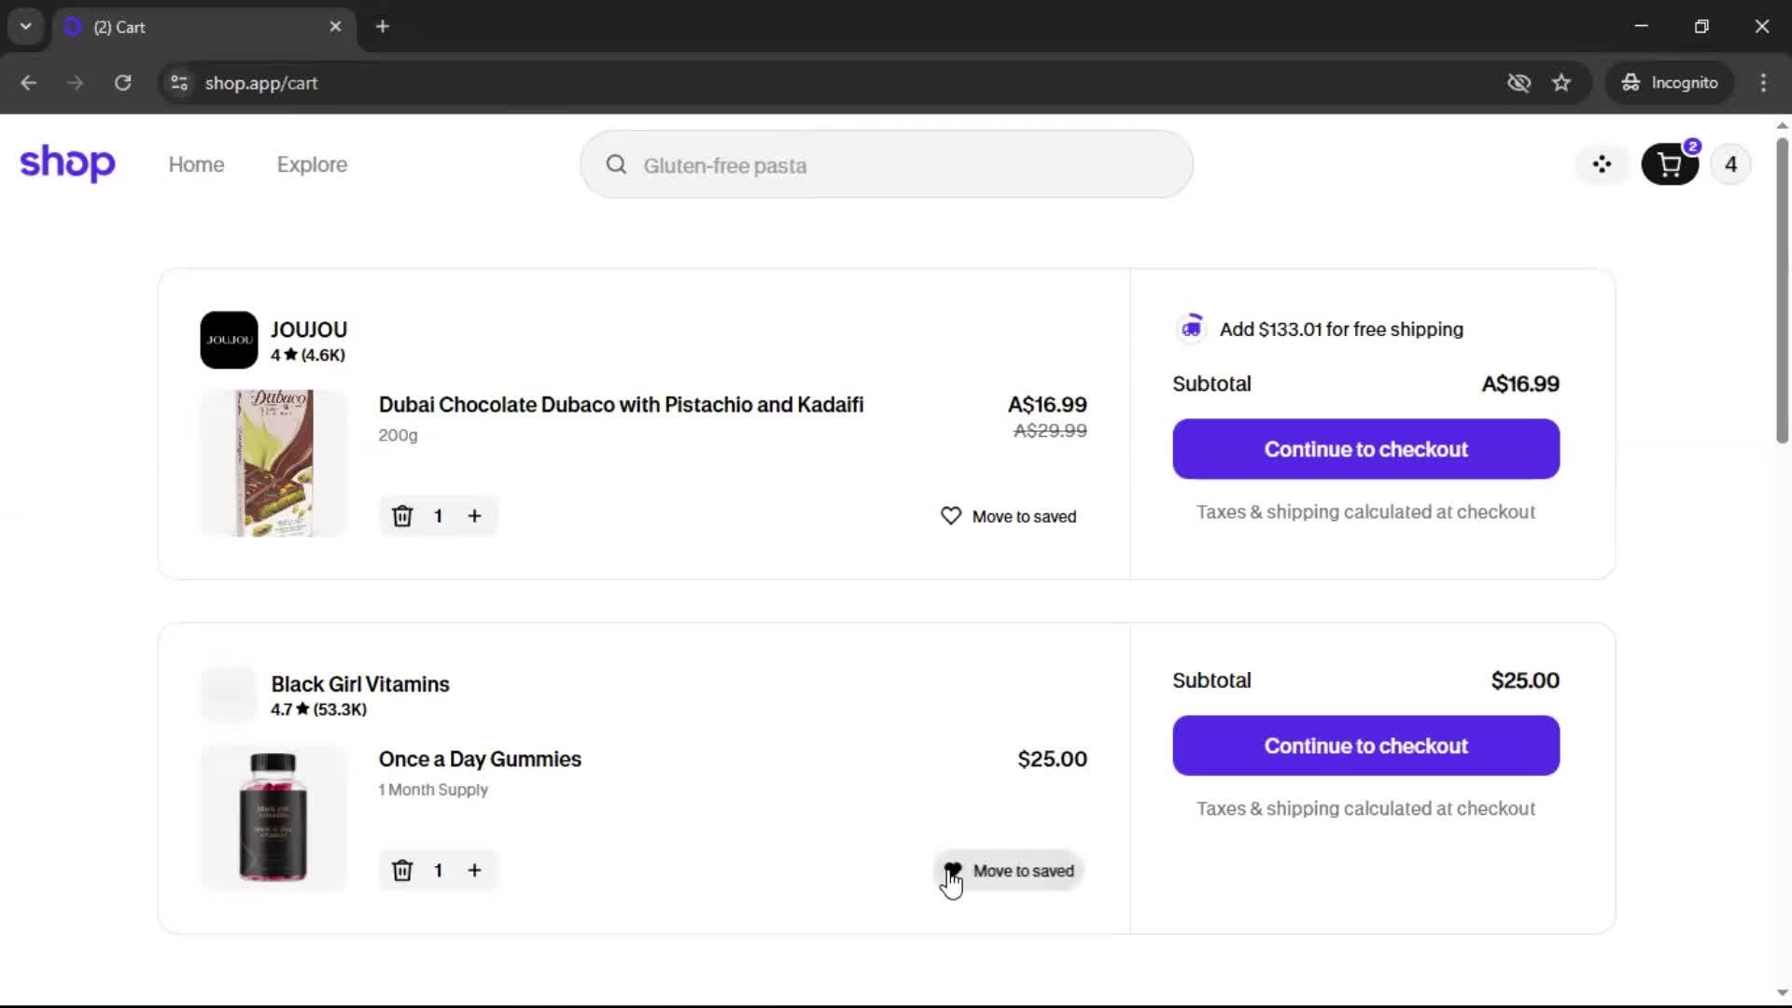Click the Gluten-free pasta search field
Image resolution: width=1792 pixels, height=1008 pixels.
click(x=887, y=165)
